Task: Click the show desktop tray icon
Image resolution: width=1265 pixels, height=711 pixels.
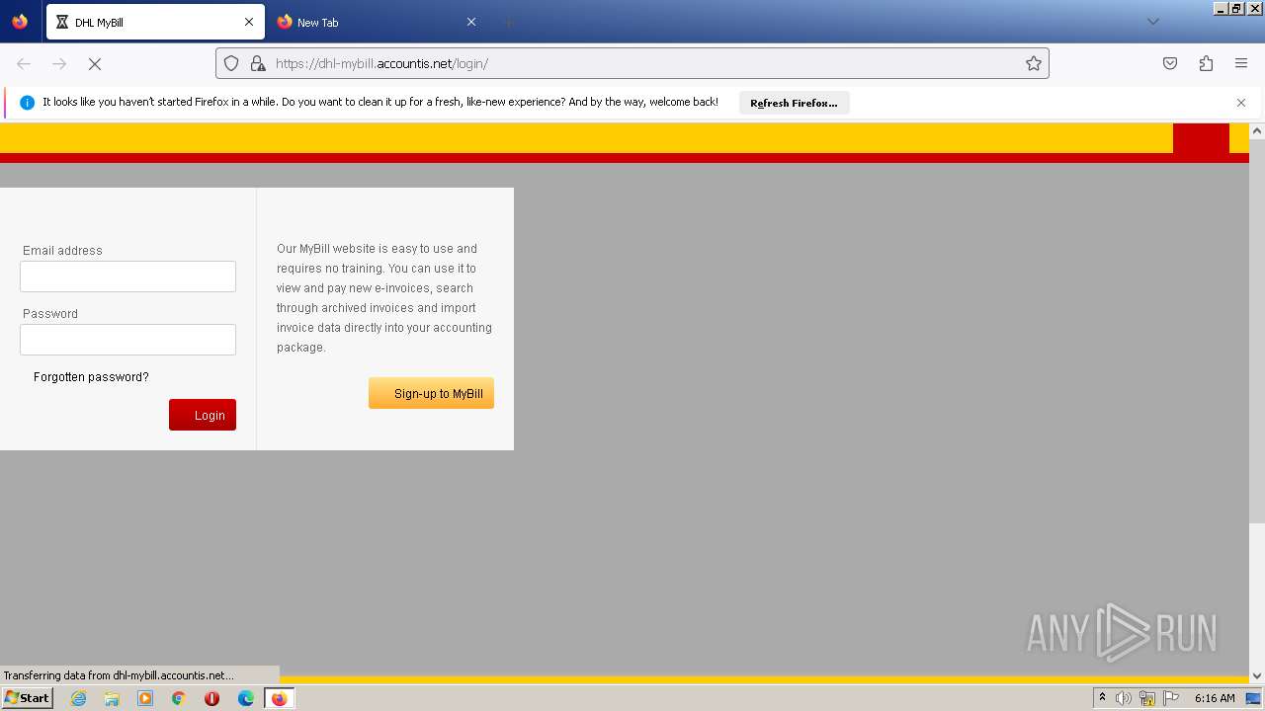Action: 1253,698
